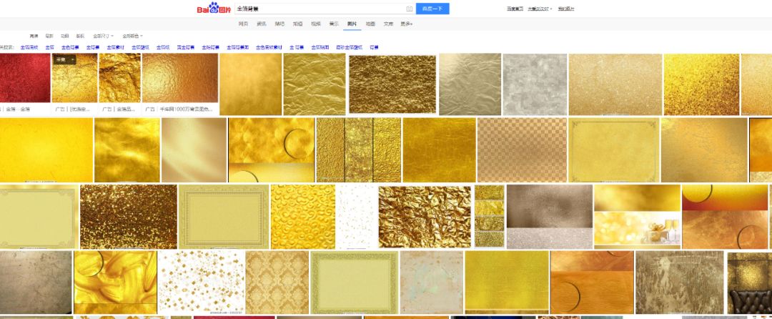The height and width of the screenshot is (319, 772).
Task: Open the 百度首页 link at top right
Action: (515, 9)
